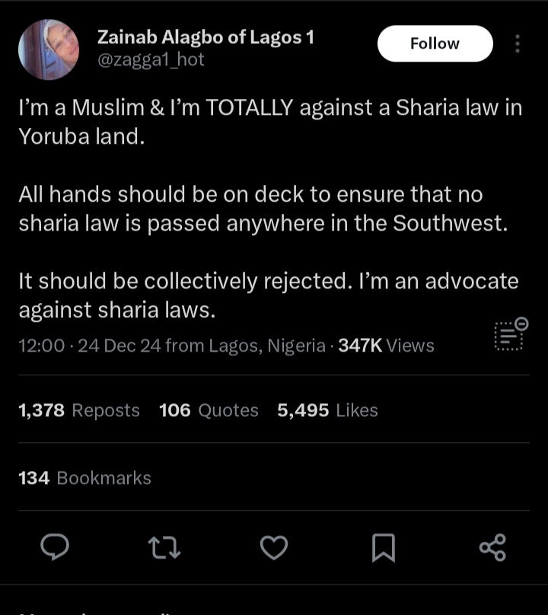Open the 134 Bookmarks count

[x=84, y=478]
